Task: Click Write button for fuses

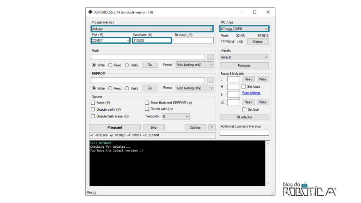Action: coord(263,79)
